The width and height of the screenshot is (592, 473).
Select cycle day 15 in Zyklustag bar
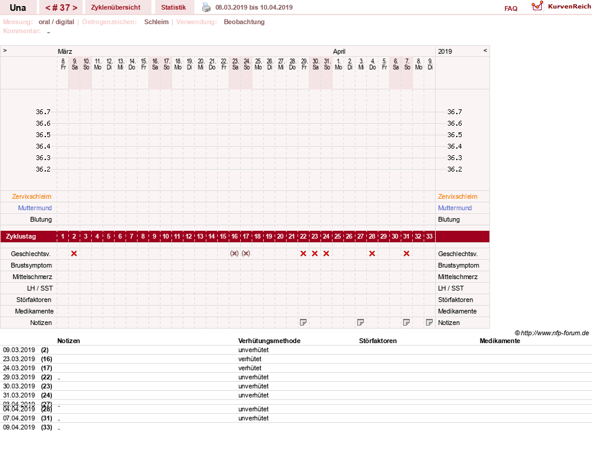tap(223, 236)
